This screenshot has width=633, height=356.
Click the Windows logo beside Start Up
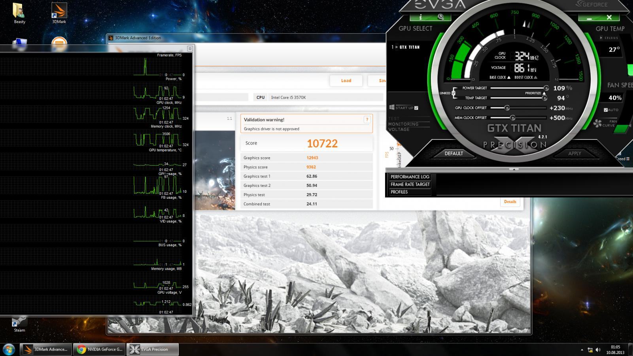click(x=392, y=107)
